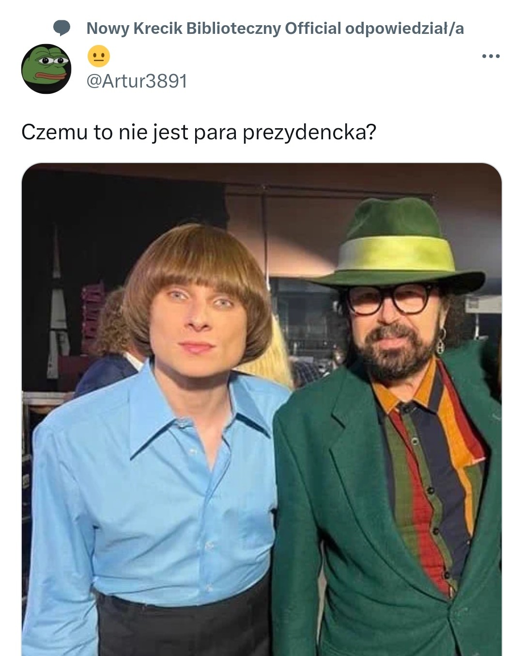Open the Pepe frog profile avatar
Viewport: 523px width, 656px height.
(x=46, y=69)
